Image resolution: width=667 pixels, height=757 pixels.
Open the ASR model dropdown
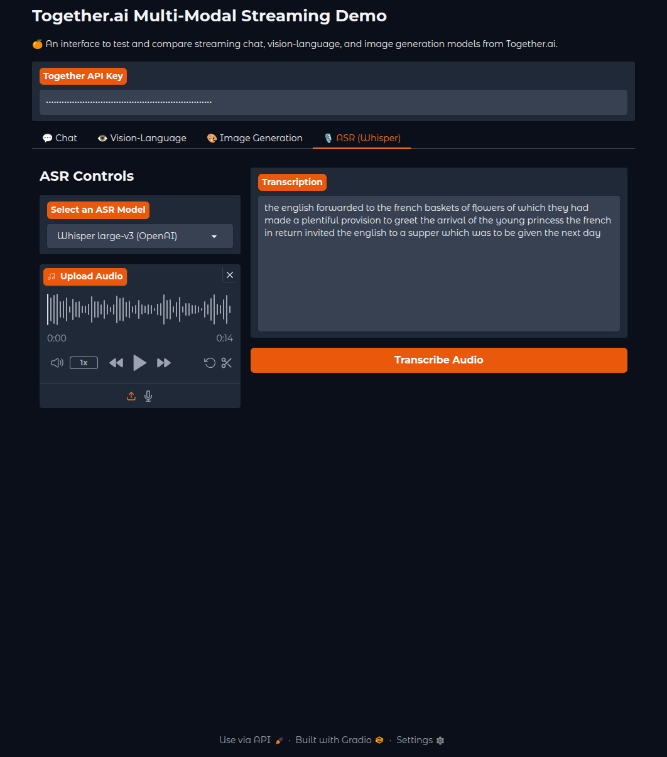[139, 236]
